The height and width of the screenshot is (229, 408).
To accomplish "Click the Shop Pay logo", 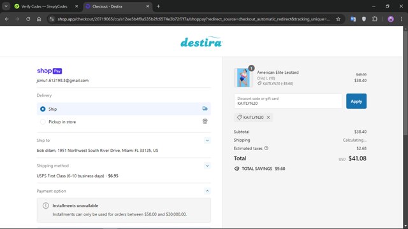I will (50, 71).
